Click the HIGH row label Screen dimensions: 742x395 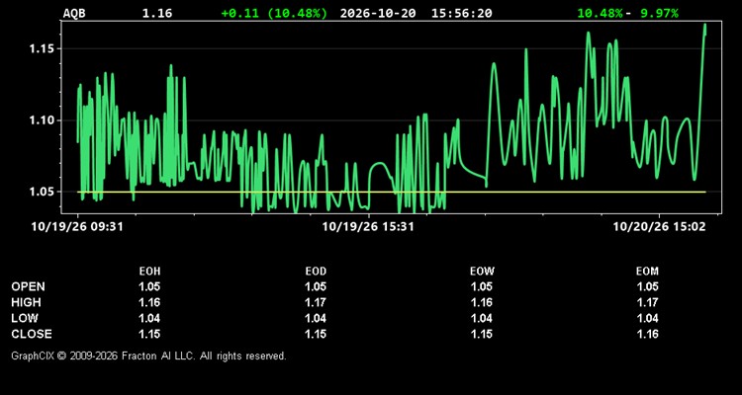point(26,302)
